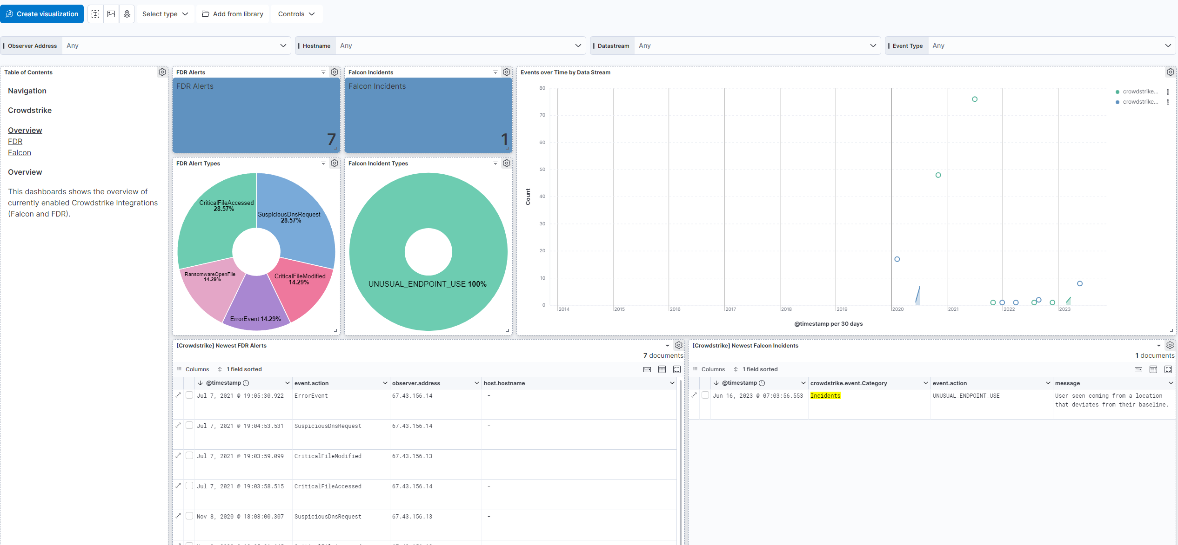Expand the ErrorEvent row details
Viewport: 1178px width, 545px height.
point(178,395)
